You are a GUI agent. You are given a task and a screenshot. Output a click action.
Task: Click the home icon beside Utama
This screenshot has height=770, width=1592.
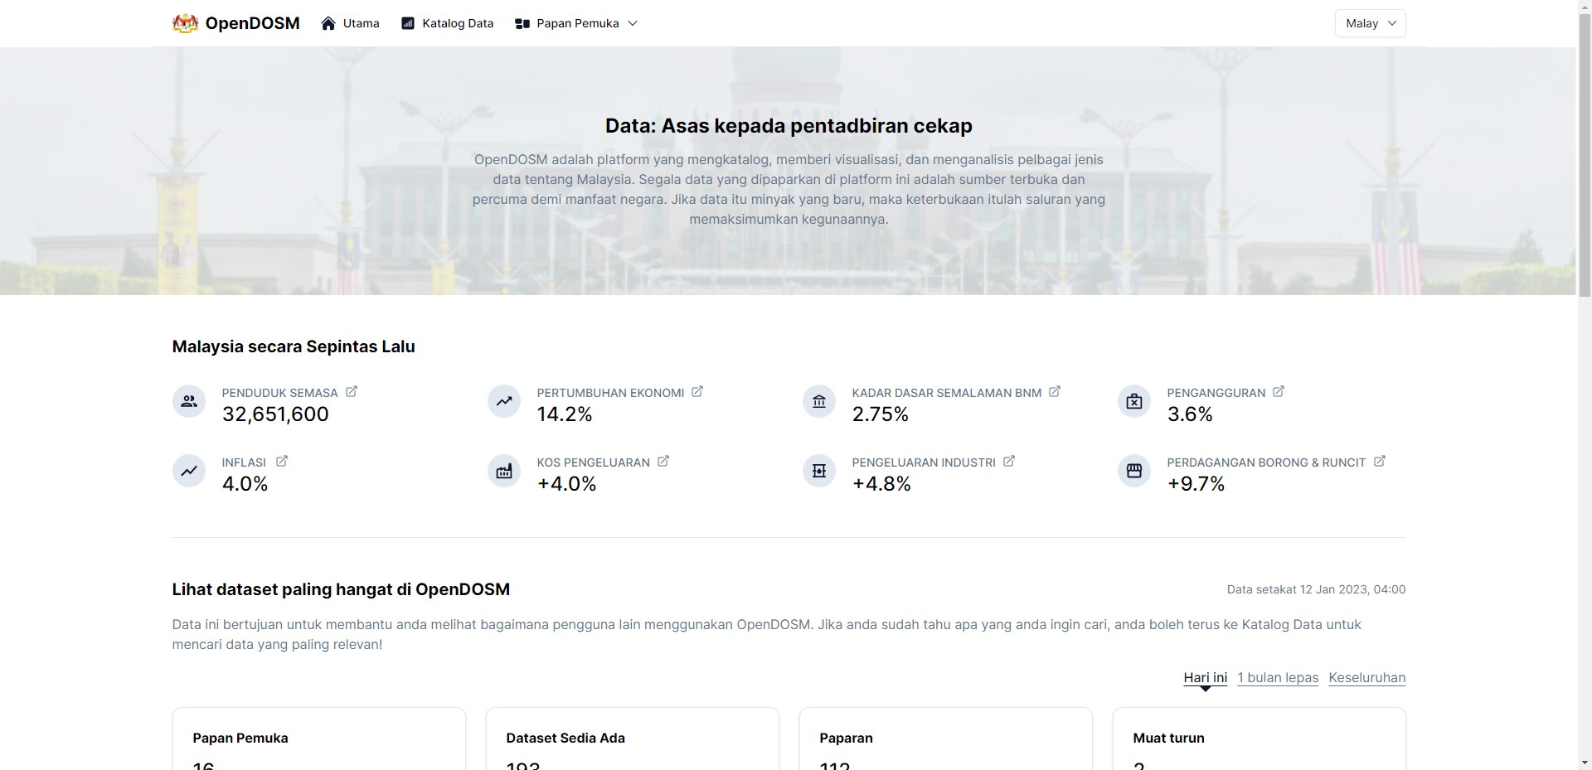coord(328,23)
